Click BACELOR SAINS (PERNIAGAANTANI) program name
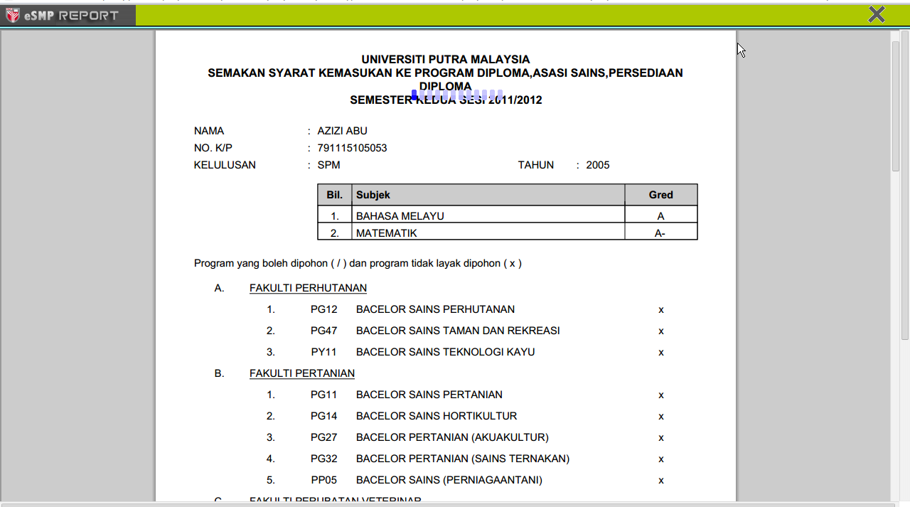The image size is (910, 507). coord(449,480)
